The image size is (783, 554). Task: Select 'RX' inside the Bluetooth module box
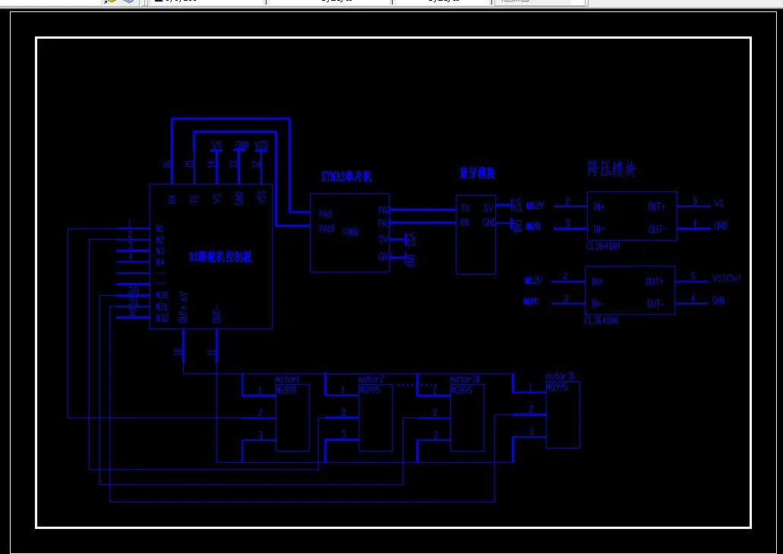[x=465, y=222]
